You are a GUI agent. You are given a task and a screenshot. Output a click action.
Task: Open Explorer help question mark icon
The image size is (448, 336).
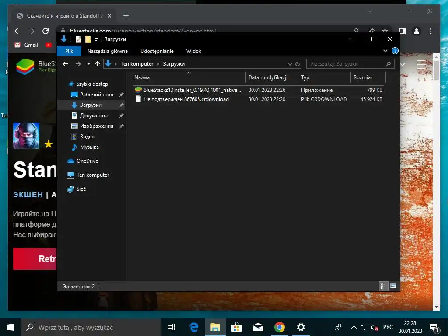(x=395, y=51)
